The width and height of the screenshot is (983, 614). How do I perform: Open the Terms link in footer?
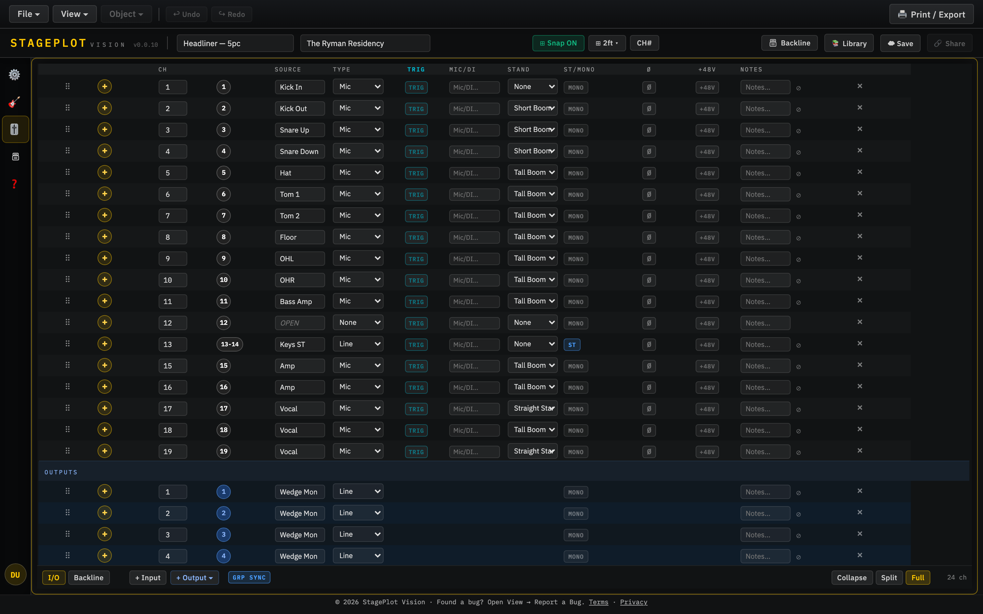(598, 602)
